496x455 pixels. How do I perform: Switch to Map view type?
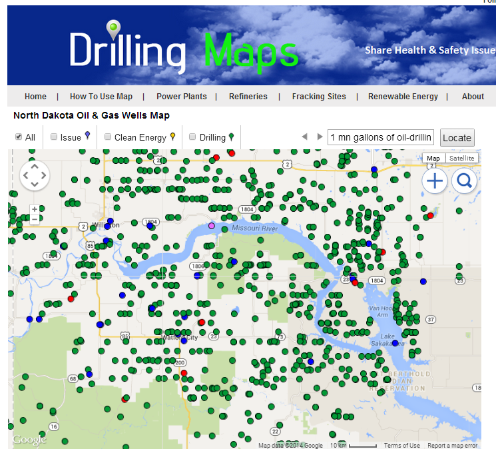pyautogui.click(x=433, y=158)
